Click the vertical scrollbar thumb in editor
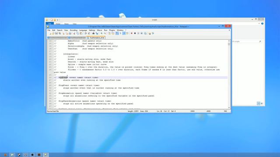 [229, 44]
